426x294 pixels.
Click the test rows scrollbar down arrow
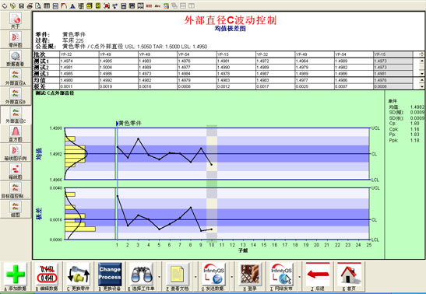pos(421,73)
